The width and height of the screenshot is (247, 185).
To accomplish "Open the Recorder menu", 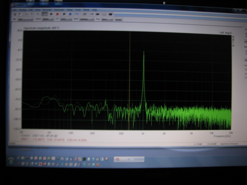I will 47,10.
